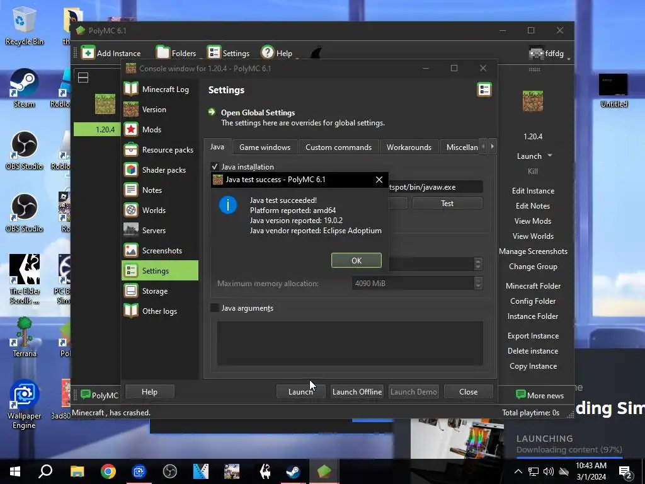Open the Recycle Bin desktop icon
This screenshot has height=484, width=645.
point(25,25)
